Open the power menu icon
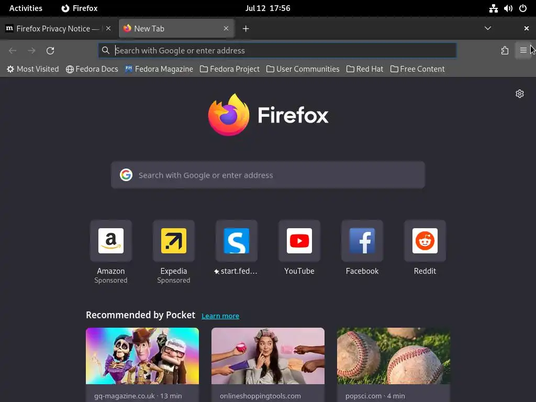The height and width of the screenshot is (402, 536). pos(523,8)
